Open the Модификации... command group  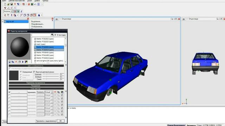coord(38,24)
